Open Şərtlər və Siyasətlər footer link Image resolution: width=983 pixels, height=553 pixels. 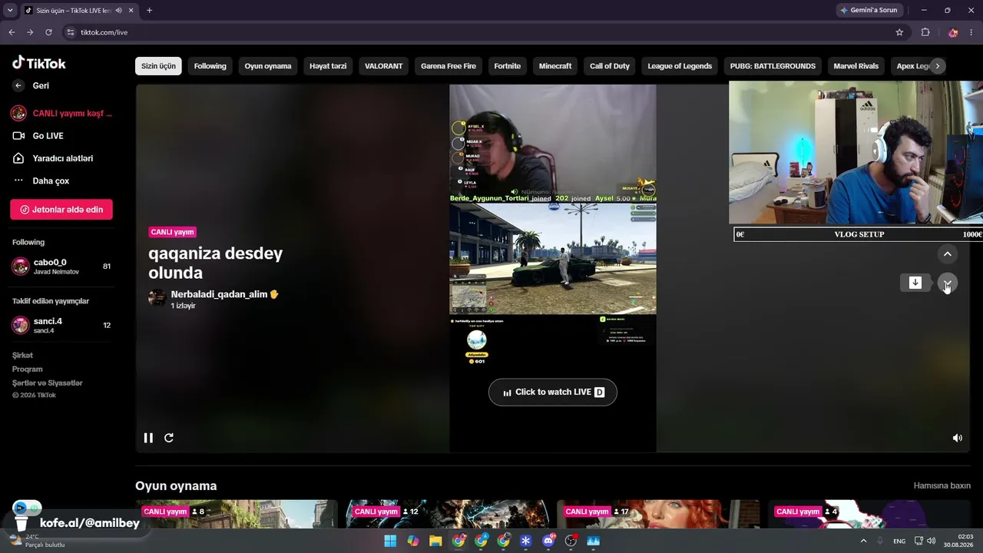click(47, 383)
